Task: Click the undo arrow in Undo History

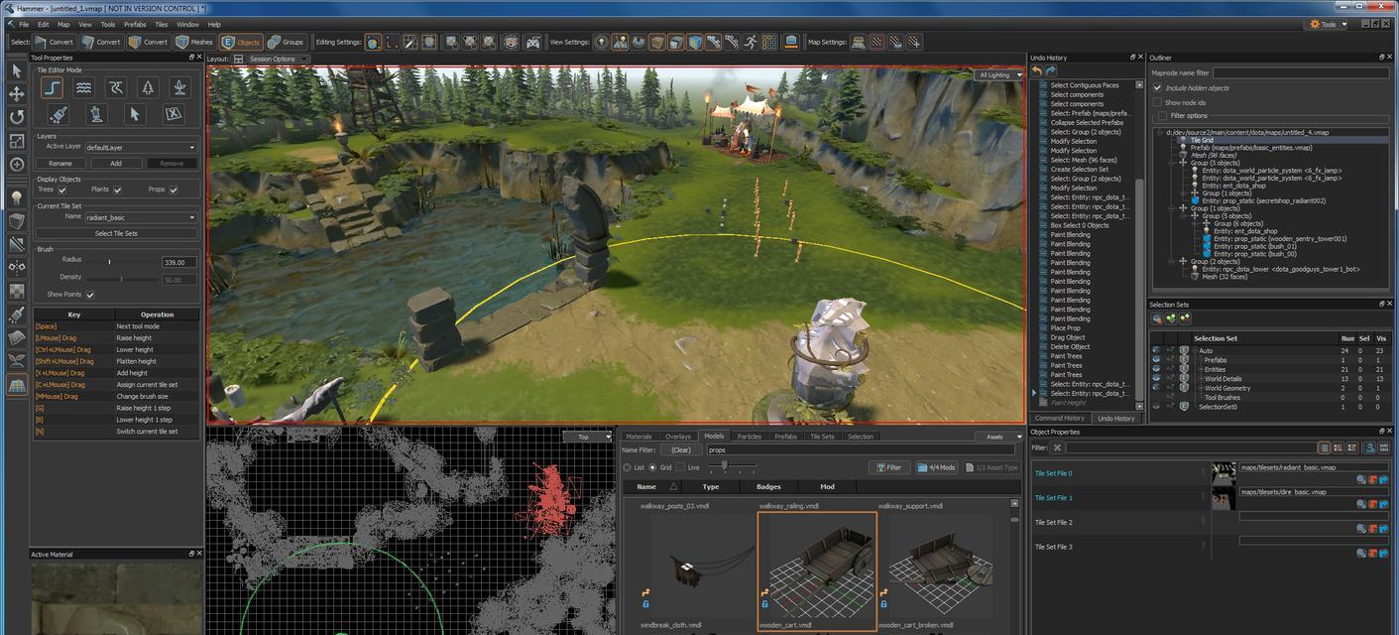Action: (x=1037, y=71)
